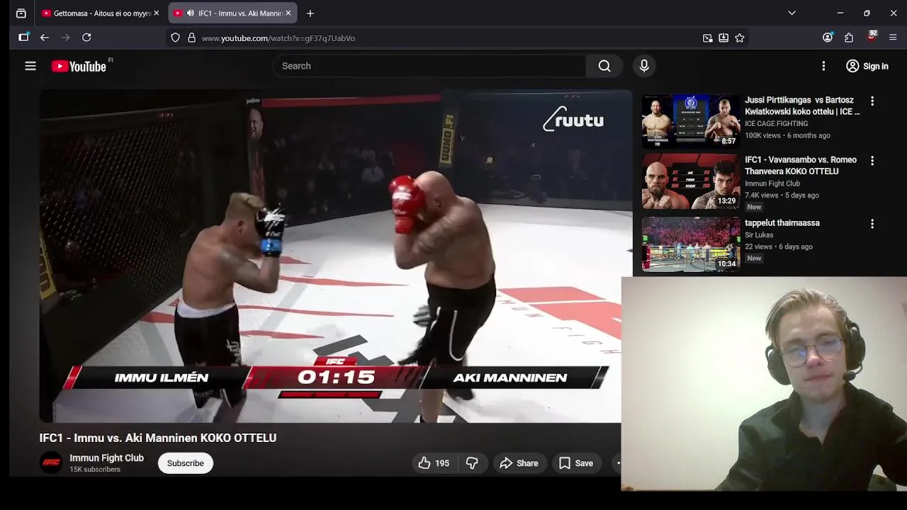Open the Firefox account icon
The width and height of the screenshot is (907, 510).
click(x=828, y=38)
